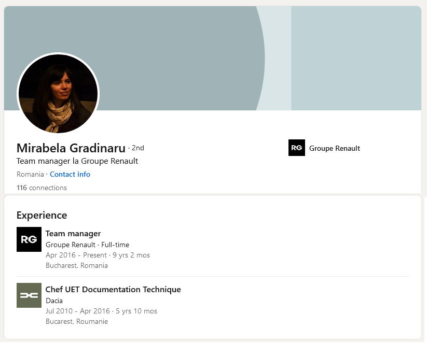Click 'Jul 2010 - Apr 2016' date range
Image resolution: width=427 pixels, height=343 pixels.
(78, 311)
